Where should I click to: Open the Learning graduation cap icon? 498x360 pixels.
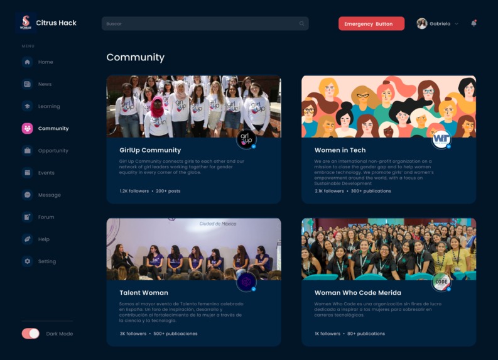(x=27, y=106)
